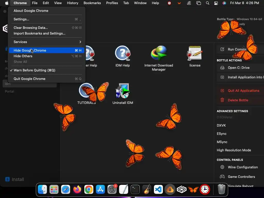
Task: Open the Tab menu
Action: point(126,3)
